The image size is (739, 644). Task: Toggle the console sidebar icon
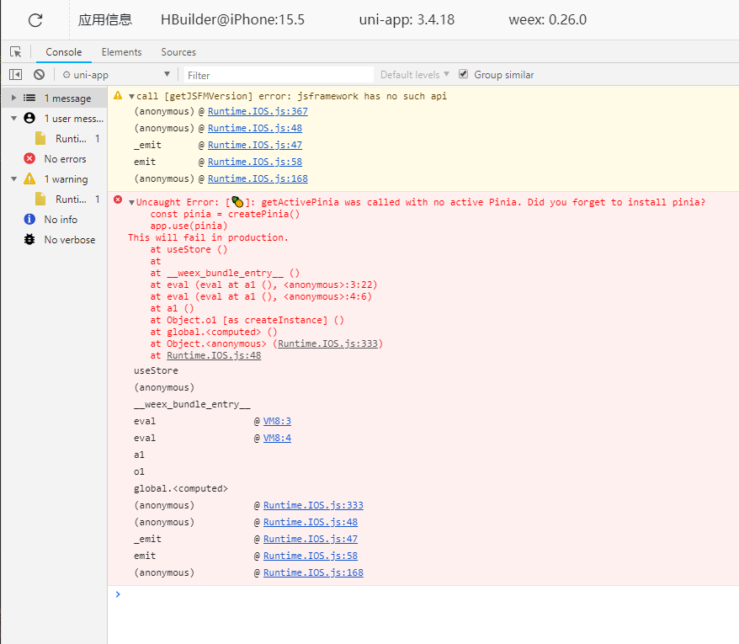[x=15, y=75]
